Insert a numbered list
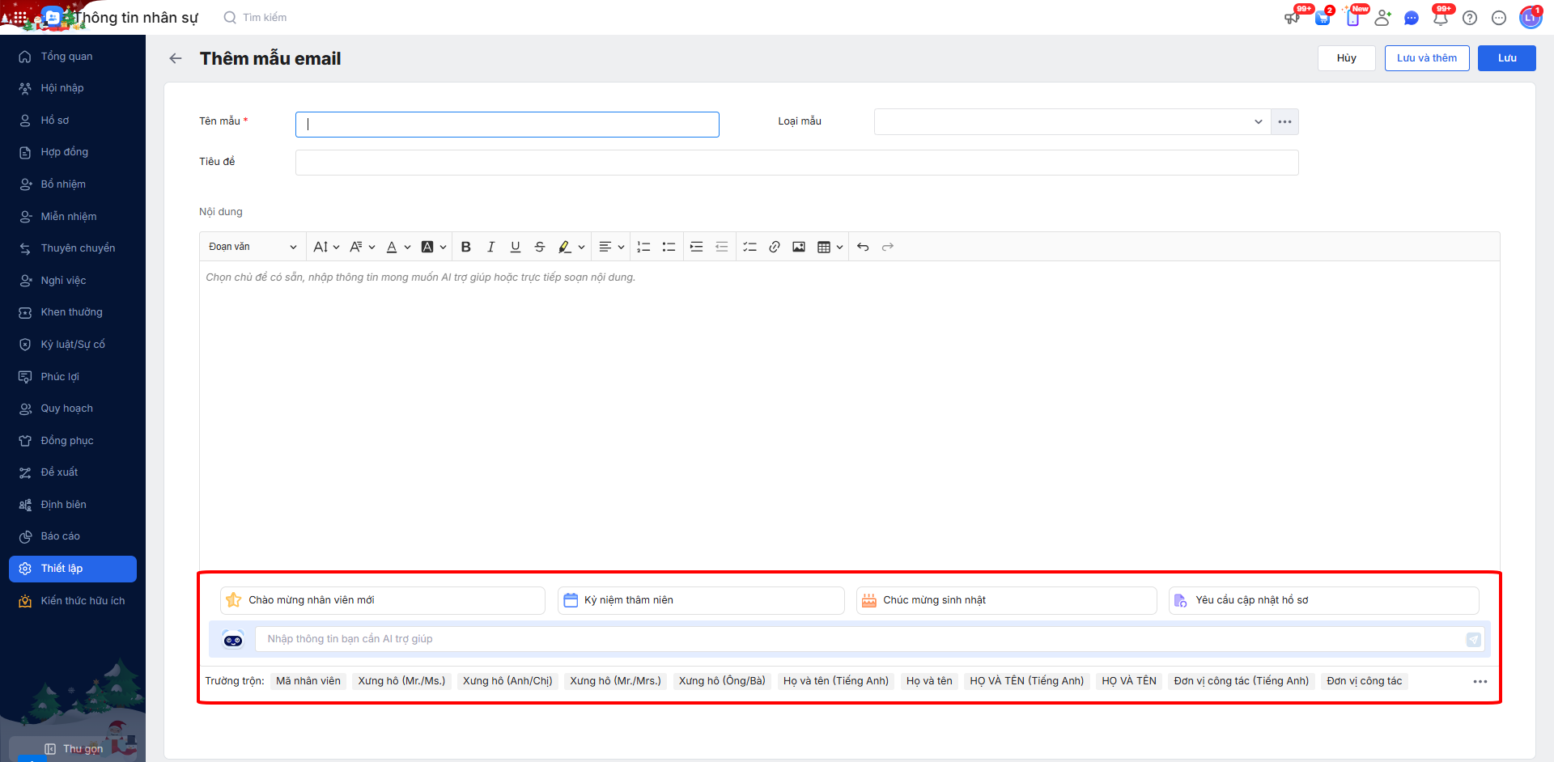 click(643, 247)
